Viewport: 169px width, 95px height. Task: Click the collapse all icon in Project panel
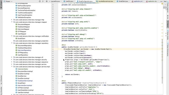tap(43, 1)
